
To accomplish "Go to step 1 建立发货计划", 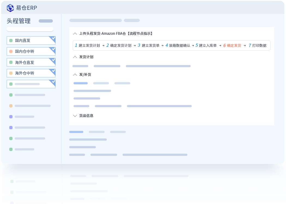I will [x=87, y=45].
